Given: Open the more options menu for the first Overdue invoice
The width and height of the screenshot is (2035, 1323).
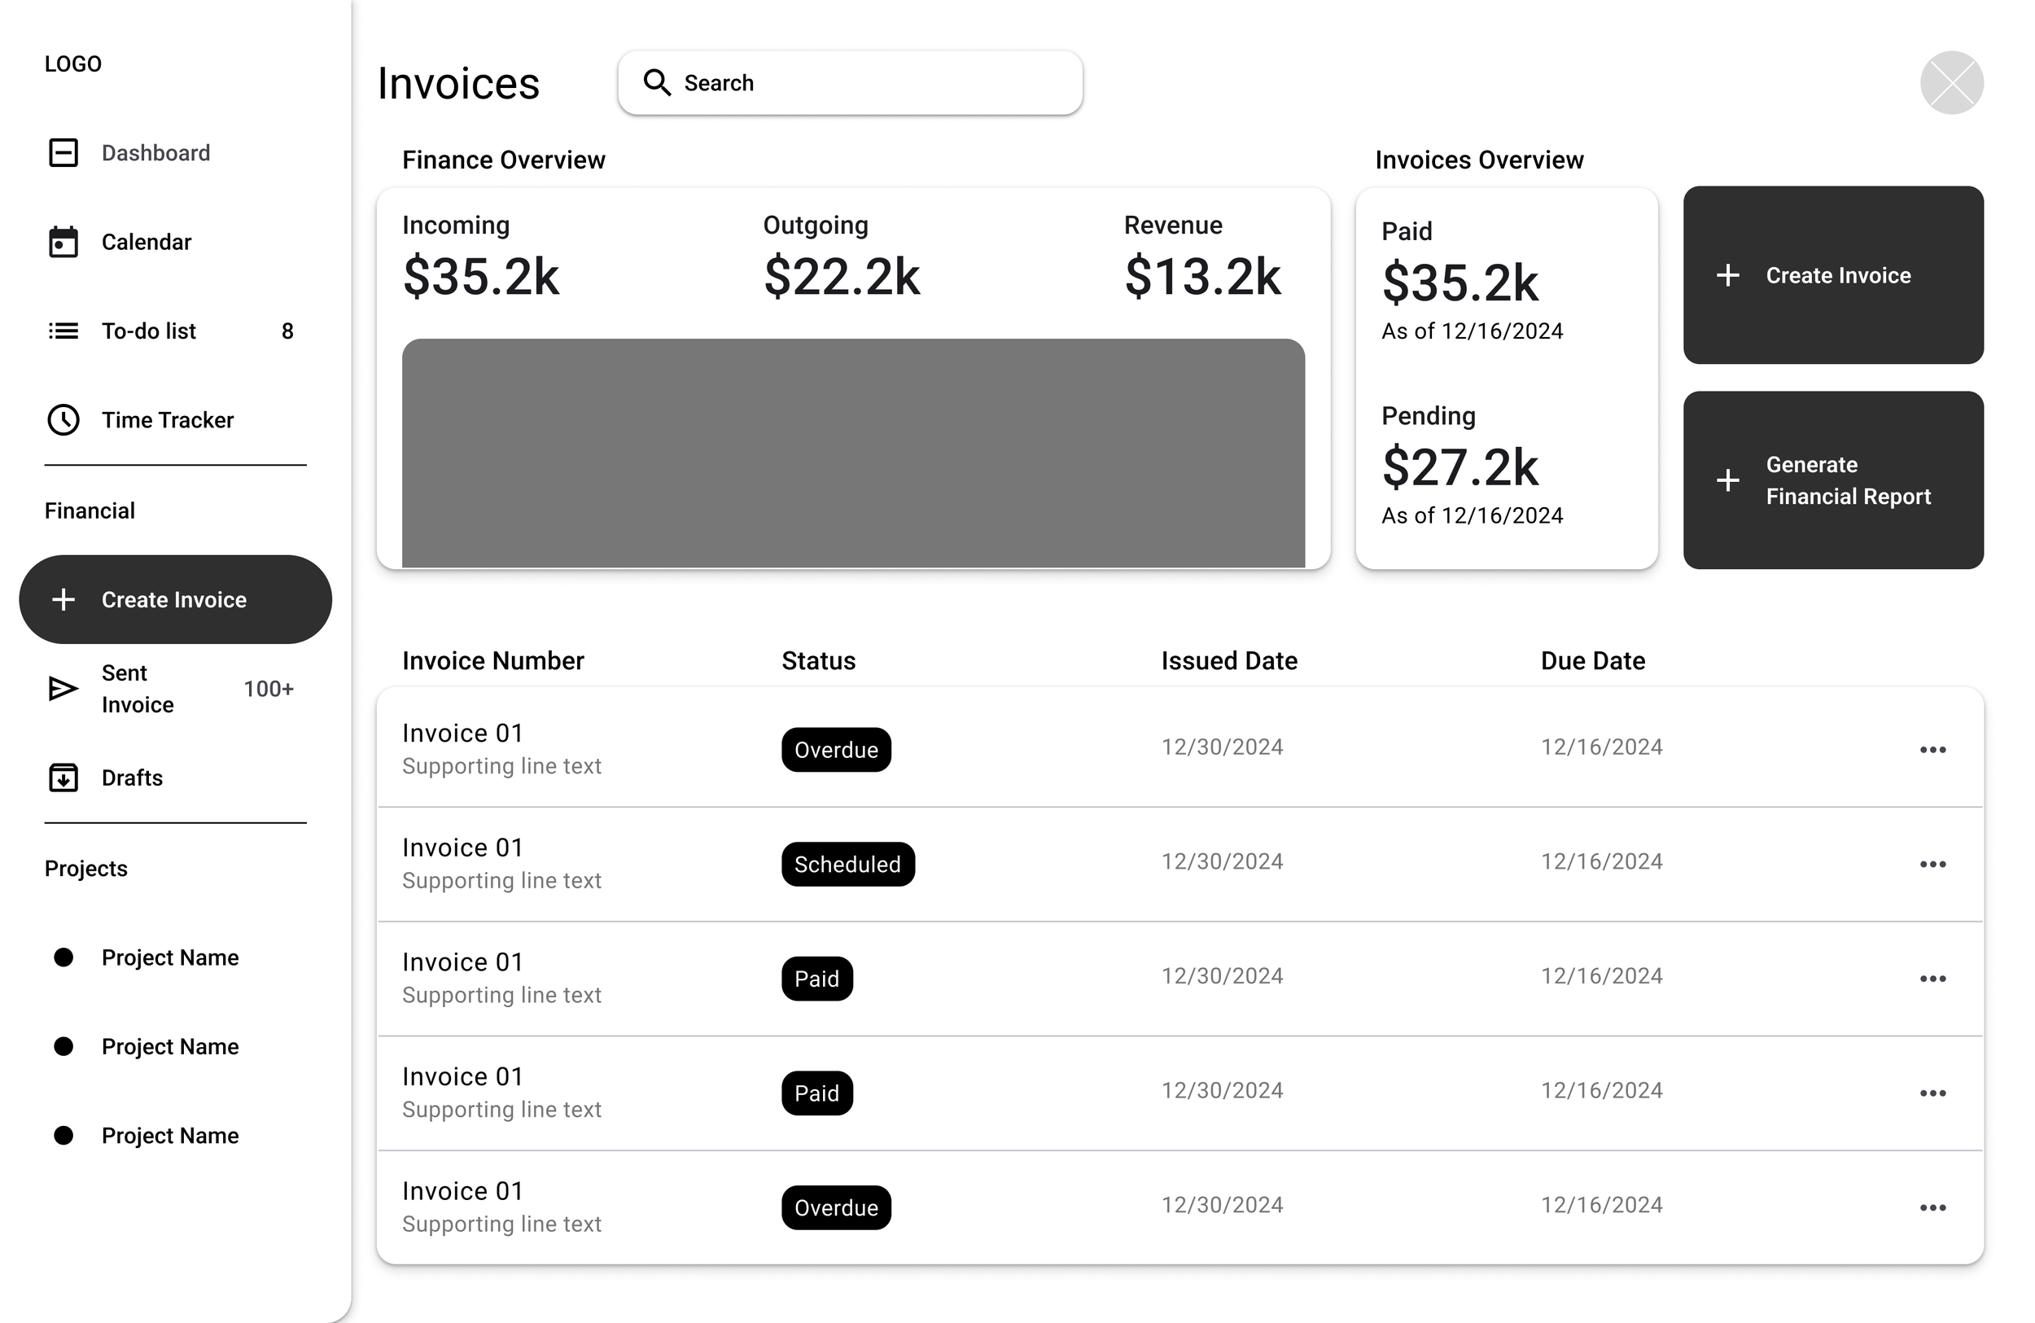Looking at the screenshot, I should (x=1932, y=750).
